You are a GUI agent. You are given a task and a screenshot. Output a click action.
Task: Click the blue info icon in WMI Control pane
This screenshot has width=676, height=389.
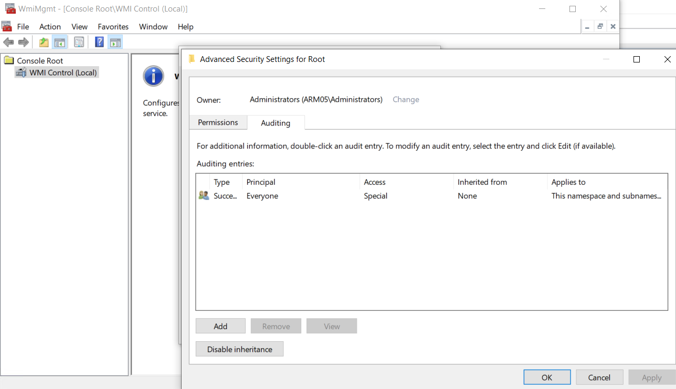(x=153, y=77)
